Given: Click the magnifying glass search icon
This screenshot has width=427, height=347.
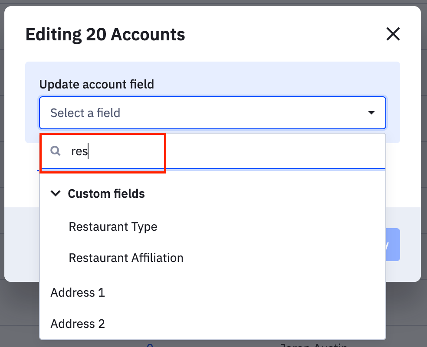Looking at the screenshot, I should (55, 151).
